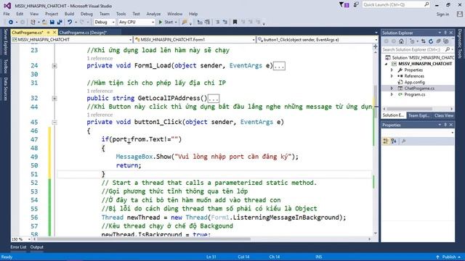This screenshot has width=465, height=261.
Task: Select App.config in Solution Explorer
Action: 415,82
